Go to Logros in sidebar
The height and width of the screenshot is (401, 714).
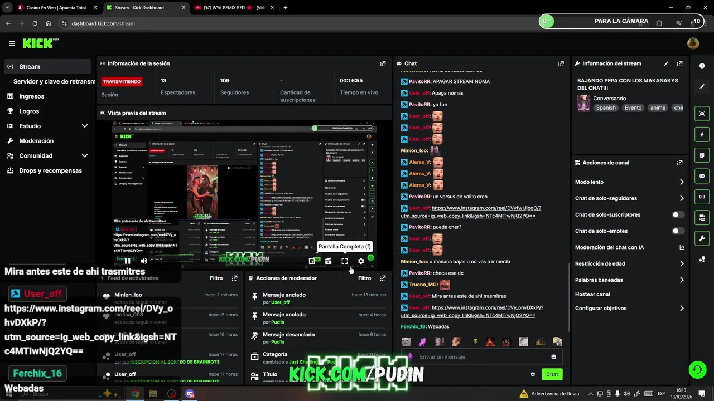pyautogui.click(x=47, y=111)
